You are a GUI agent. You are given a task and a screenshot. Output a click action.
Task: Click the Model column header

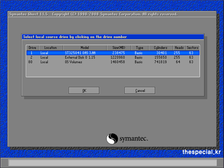pyautogui.click(x=85, y=48)
